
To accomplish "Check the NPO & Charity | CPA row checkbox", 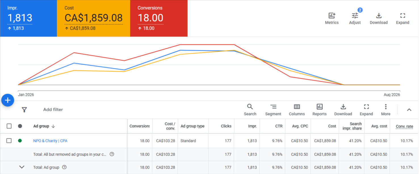I will tap(9, 141).
